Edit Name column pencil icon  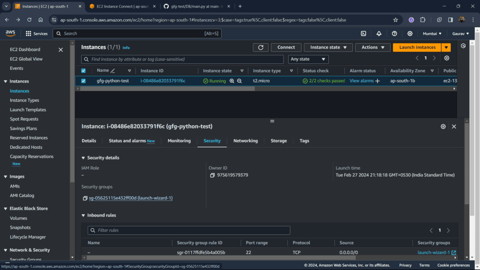(112, 71)
